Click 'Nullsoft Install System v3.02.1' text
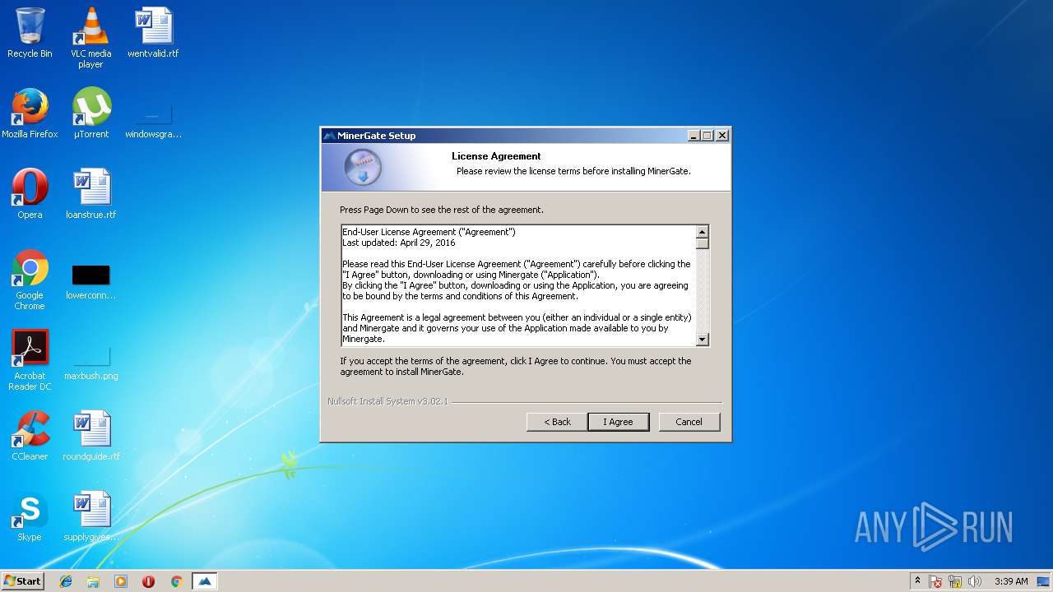 click(387, 401)
